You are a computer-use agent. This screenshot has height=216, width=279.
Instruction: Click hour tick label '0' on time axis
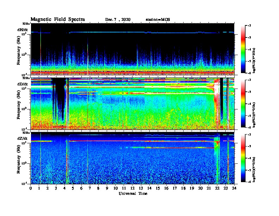pos(31,188)
